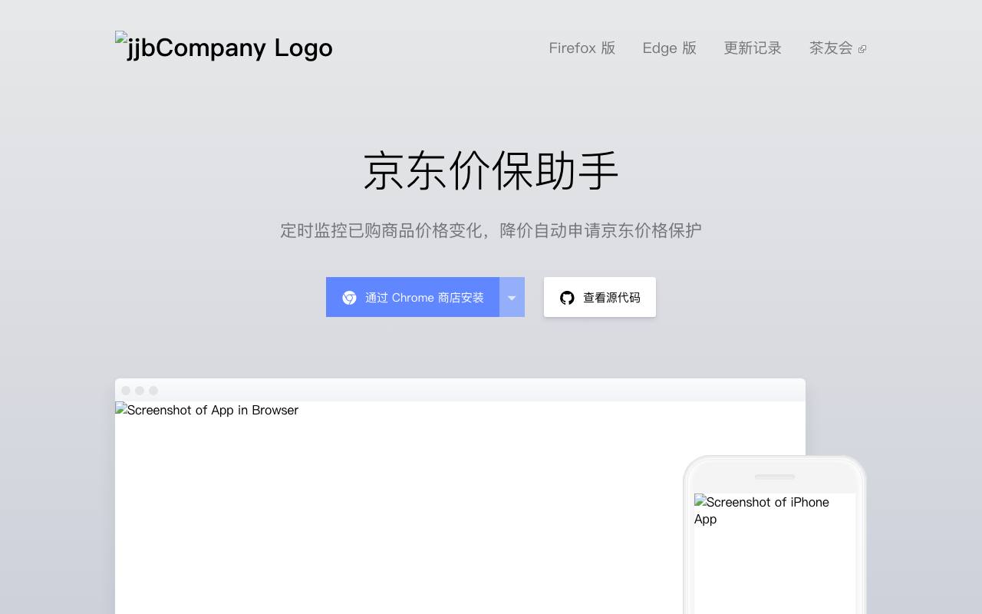Open the Screenshot of iPhone App image

[x=775, y=553]
